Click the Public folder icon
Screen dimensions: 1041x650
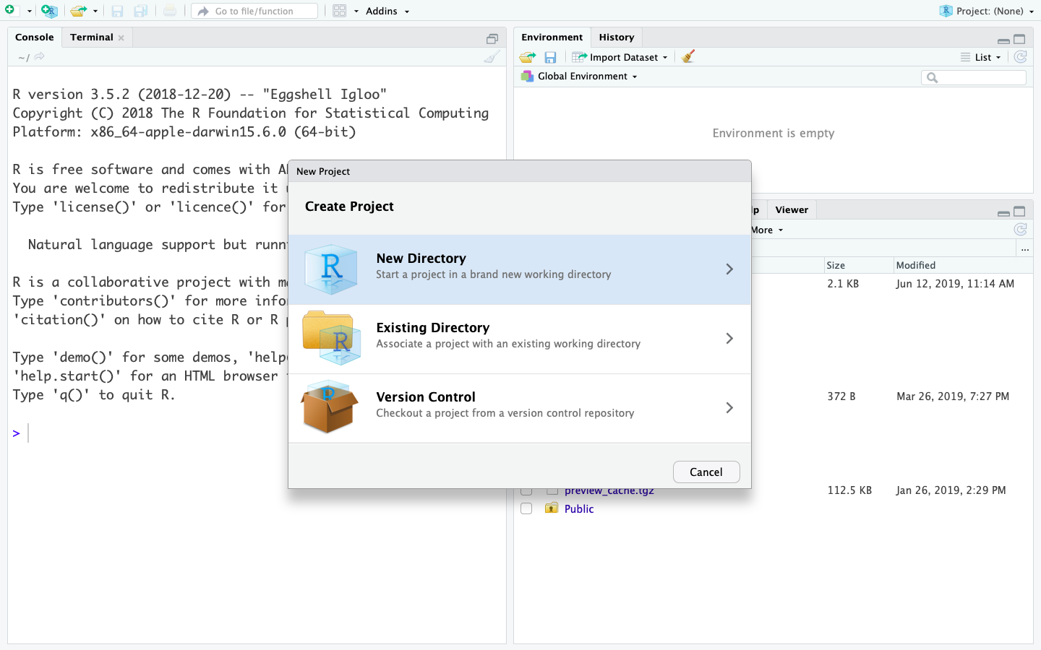click(552, 508)
